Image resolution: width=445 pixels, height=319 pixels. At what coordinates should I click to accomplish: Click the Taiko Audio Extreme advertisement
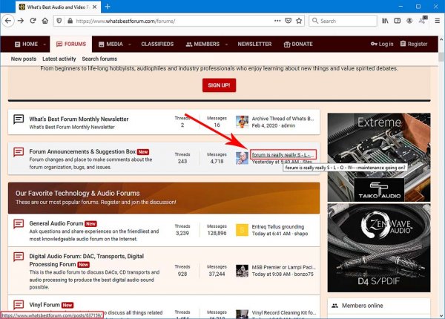tap(379, 157)
